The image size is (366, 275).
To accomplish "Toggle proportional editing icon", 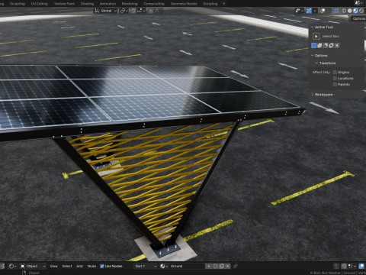I will tap(151, 11).
